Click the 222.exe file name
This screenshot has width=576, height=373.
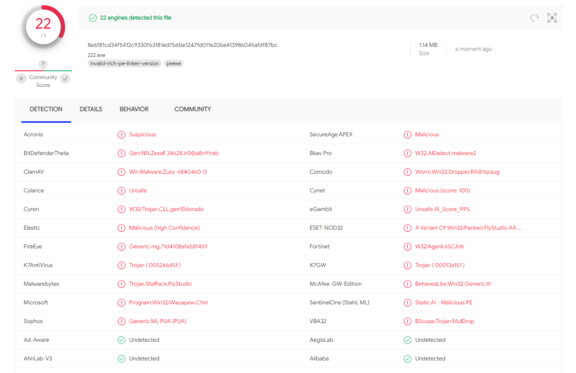pyautogui.click(x=96, y=55)
